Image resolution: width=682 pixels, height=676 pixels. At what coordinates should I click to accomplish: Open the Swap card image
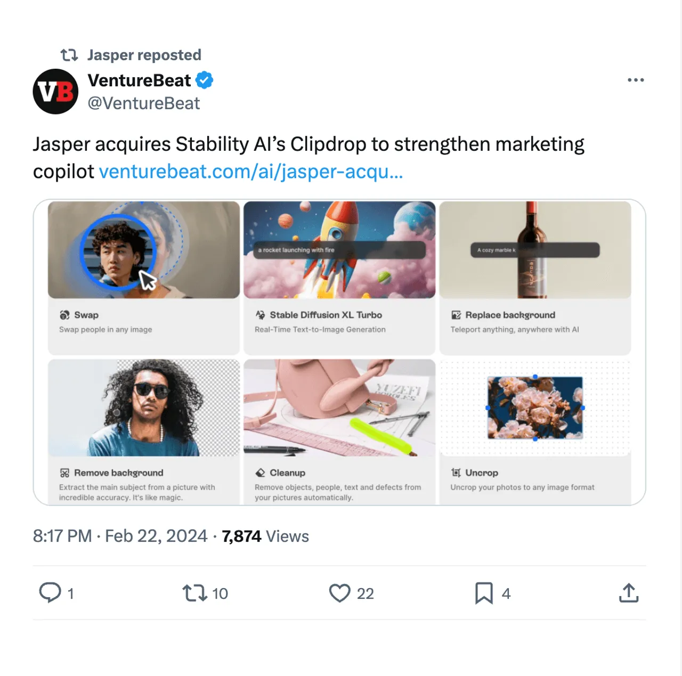click(144, 250)
